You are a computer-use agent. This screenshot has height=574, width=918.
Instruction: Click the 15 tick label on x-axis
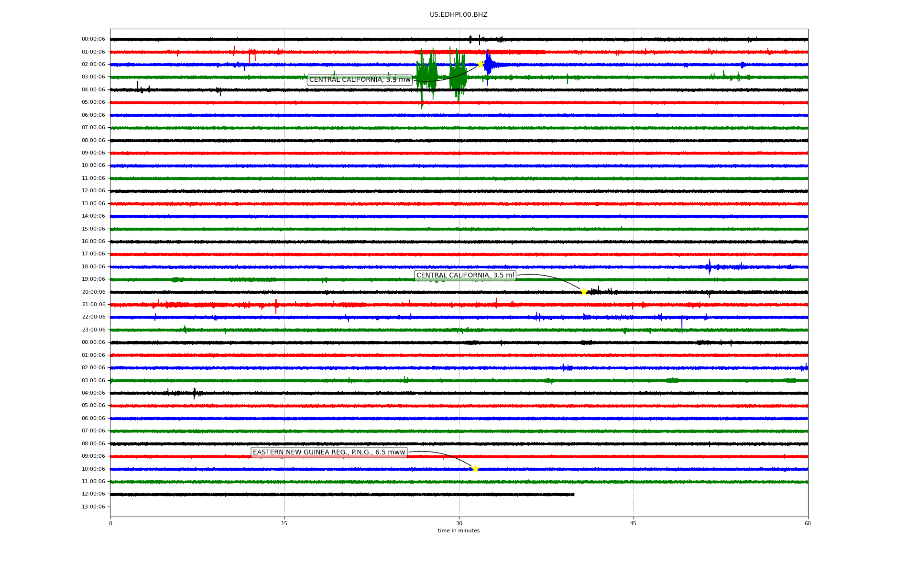tap(284, 523)
